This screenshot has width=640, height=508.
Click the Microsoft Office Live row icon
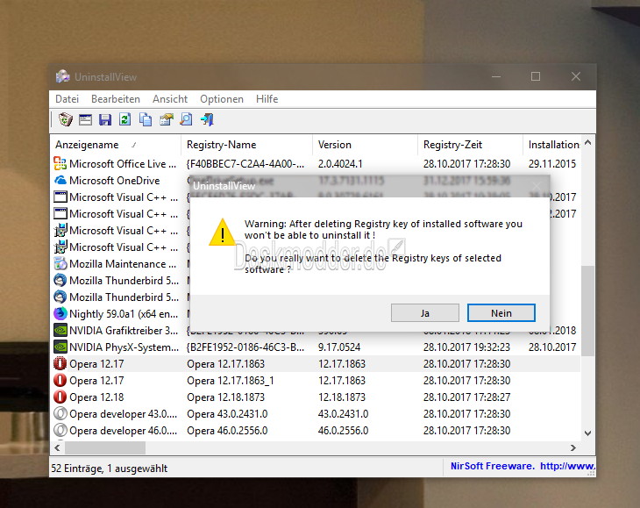60,164
